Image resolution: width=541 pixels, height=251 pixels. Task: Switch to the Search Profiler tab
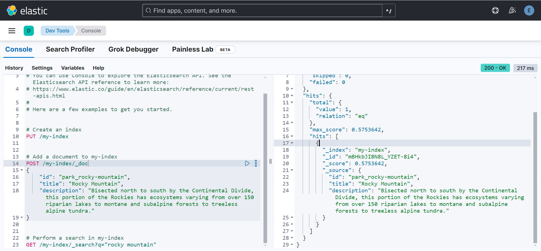tap(70, 49)
